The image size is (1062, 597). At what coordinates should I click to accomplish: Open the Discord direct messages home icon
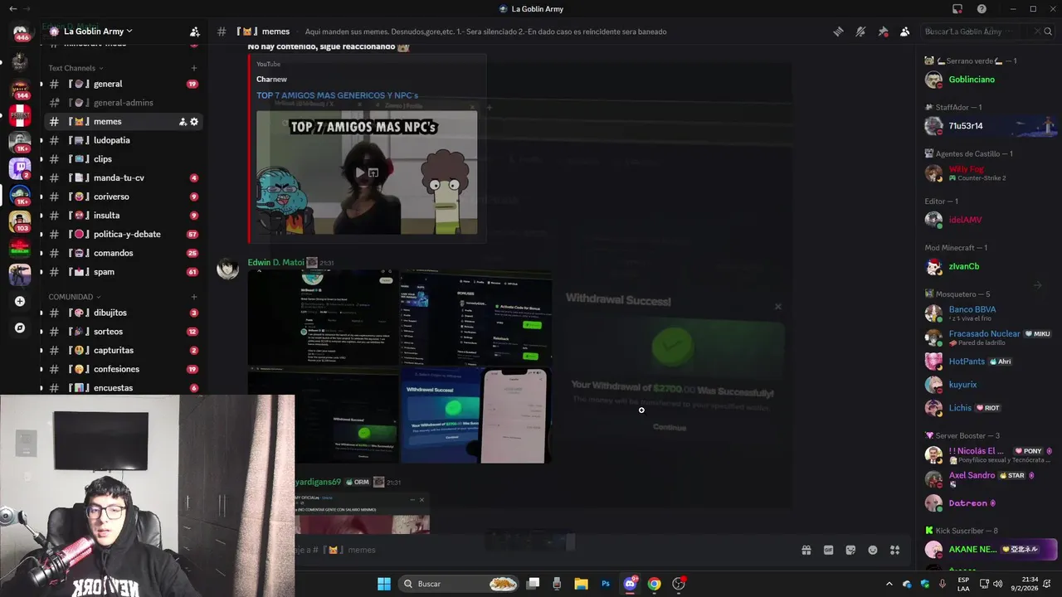tap(20, 33)
